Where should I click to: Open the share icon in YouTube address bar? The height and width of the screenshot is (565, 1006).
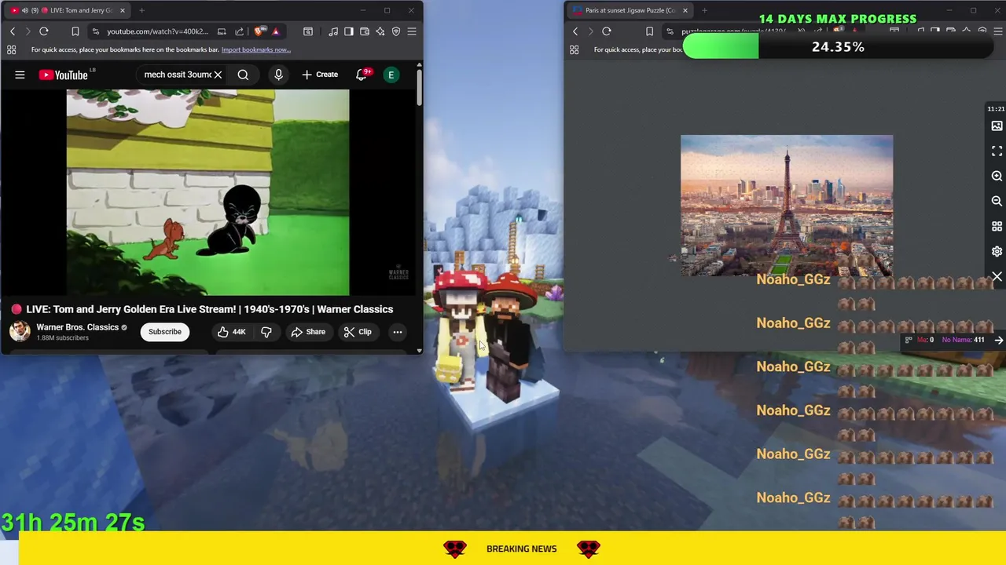pos(239,31)
